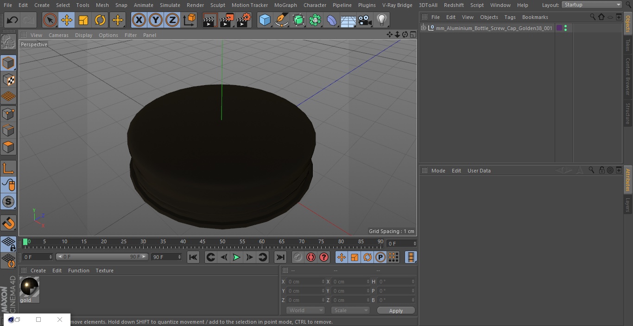Enable the Axis mode
This screenshot has width=633, height=326.
tap(8, 168)
